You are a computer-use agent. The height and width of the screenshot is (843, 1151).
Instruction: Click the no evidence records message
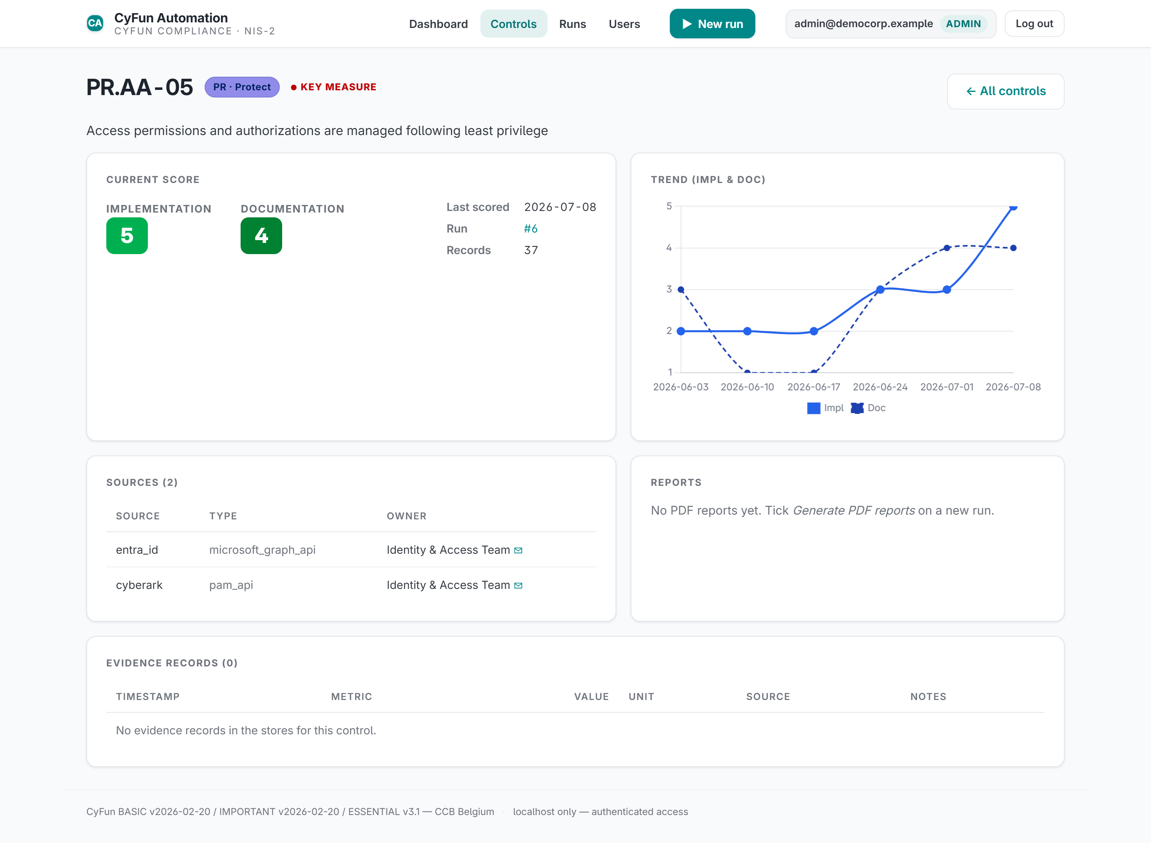[x=246, y=731]
